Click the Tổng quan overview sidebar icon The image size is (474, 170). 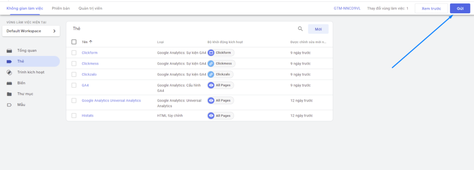[9, 51]
